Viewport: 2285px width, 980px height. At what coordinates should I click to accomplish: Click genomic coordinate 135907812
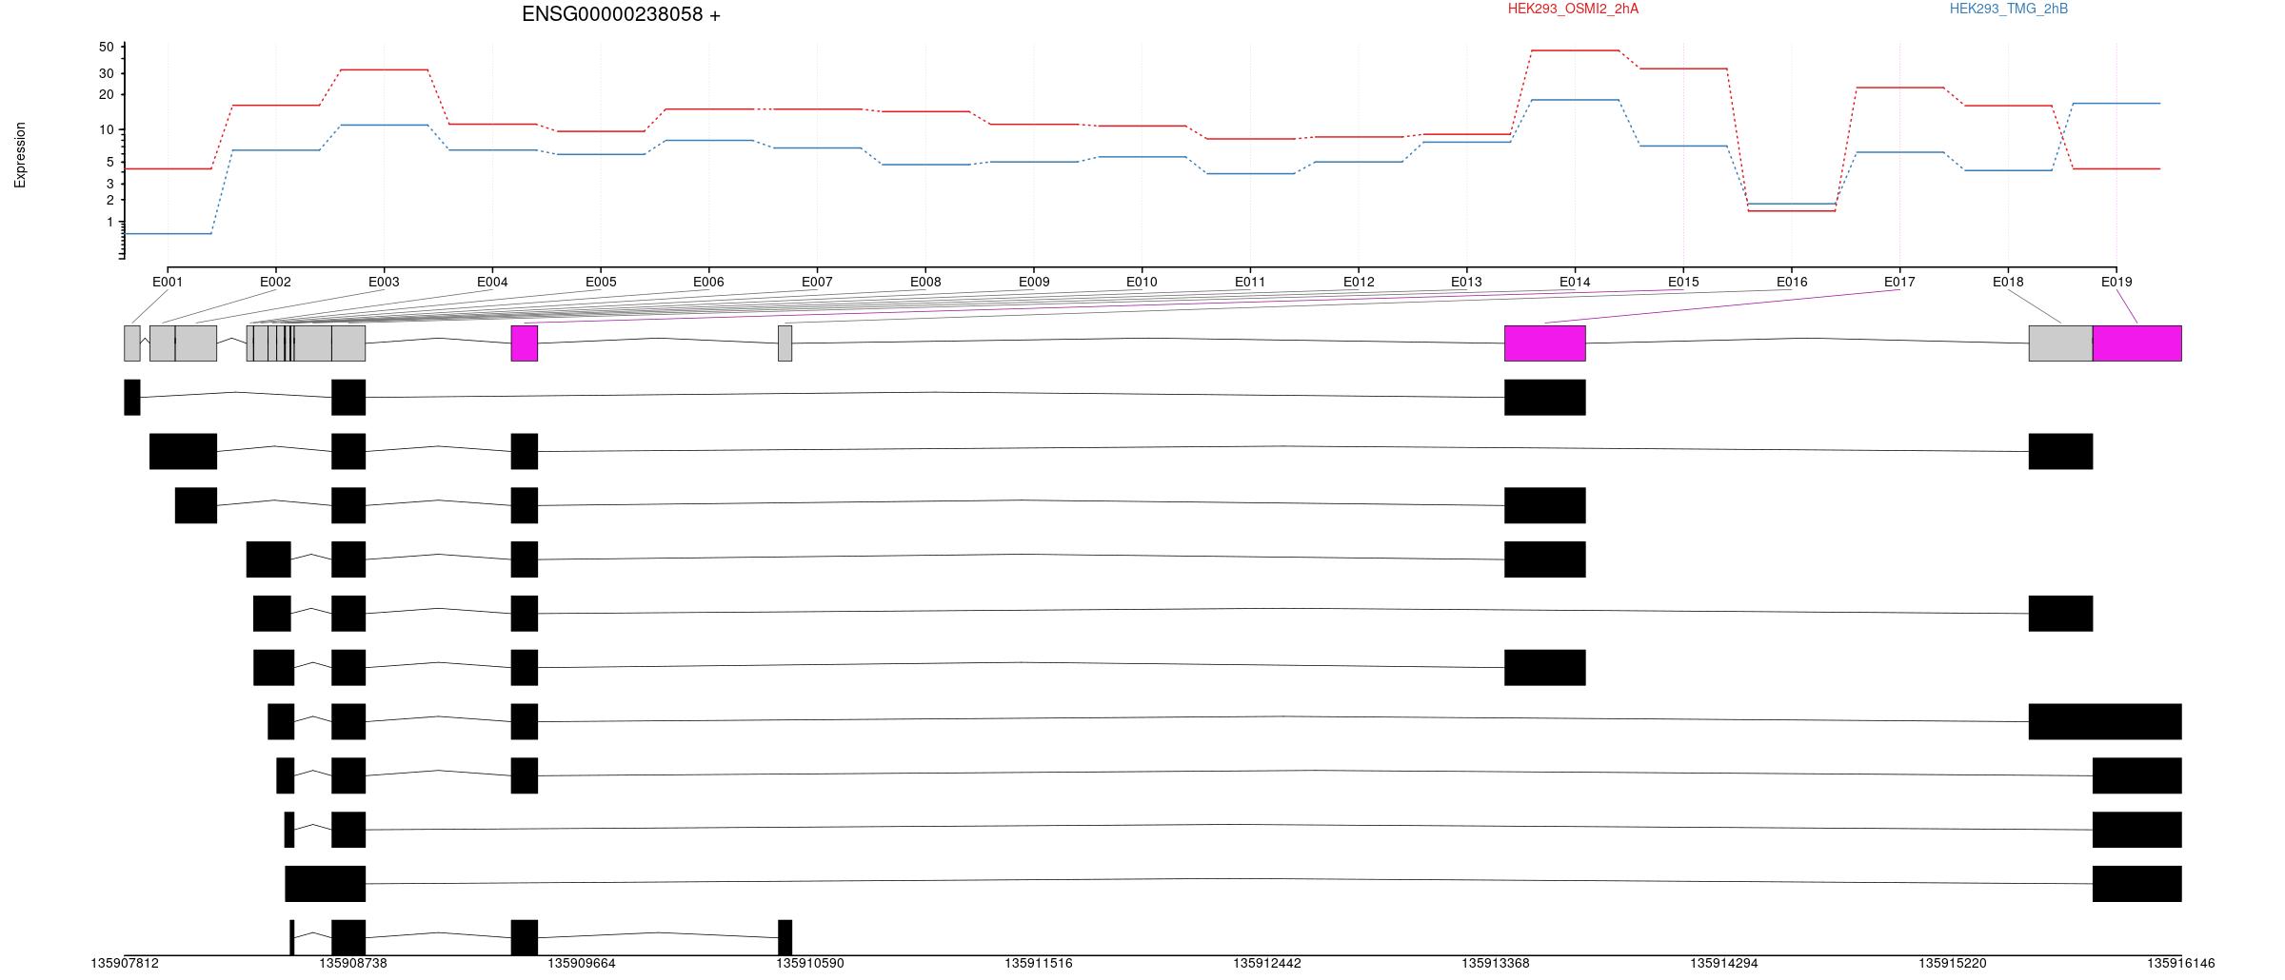(x=125, y=963)
